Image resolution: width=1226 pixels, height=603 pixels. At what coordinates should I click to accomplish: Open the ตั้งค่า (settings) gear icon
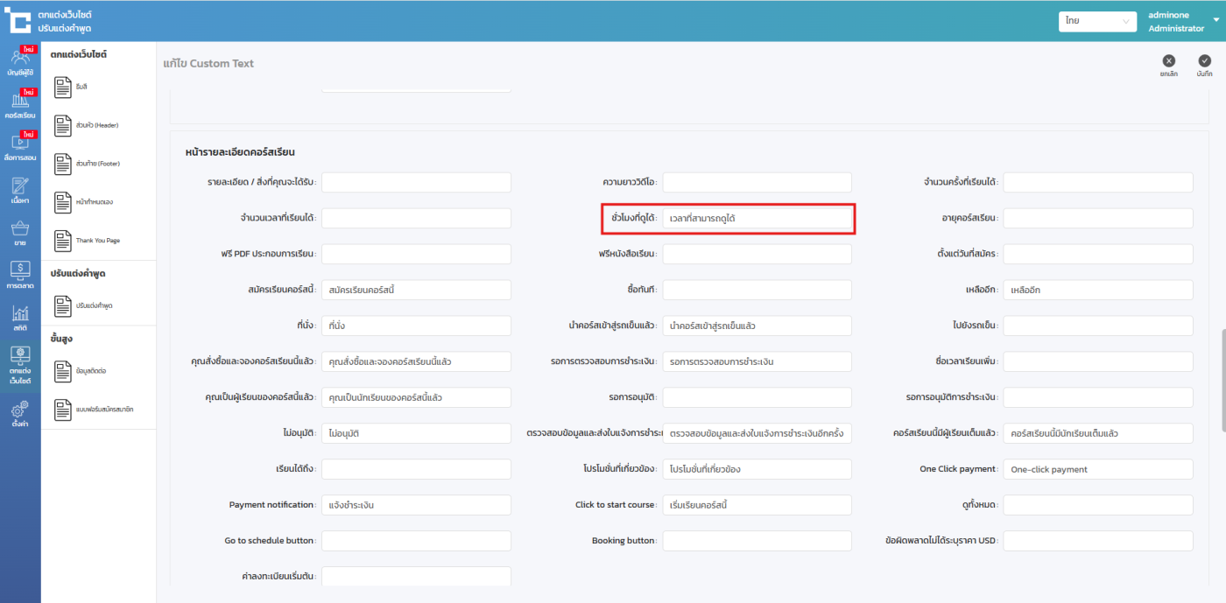coord(19,412)
